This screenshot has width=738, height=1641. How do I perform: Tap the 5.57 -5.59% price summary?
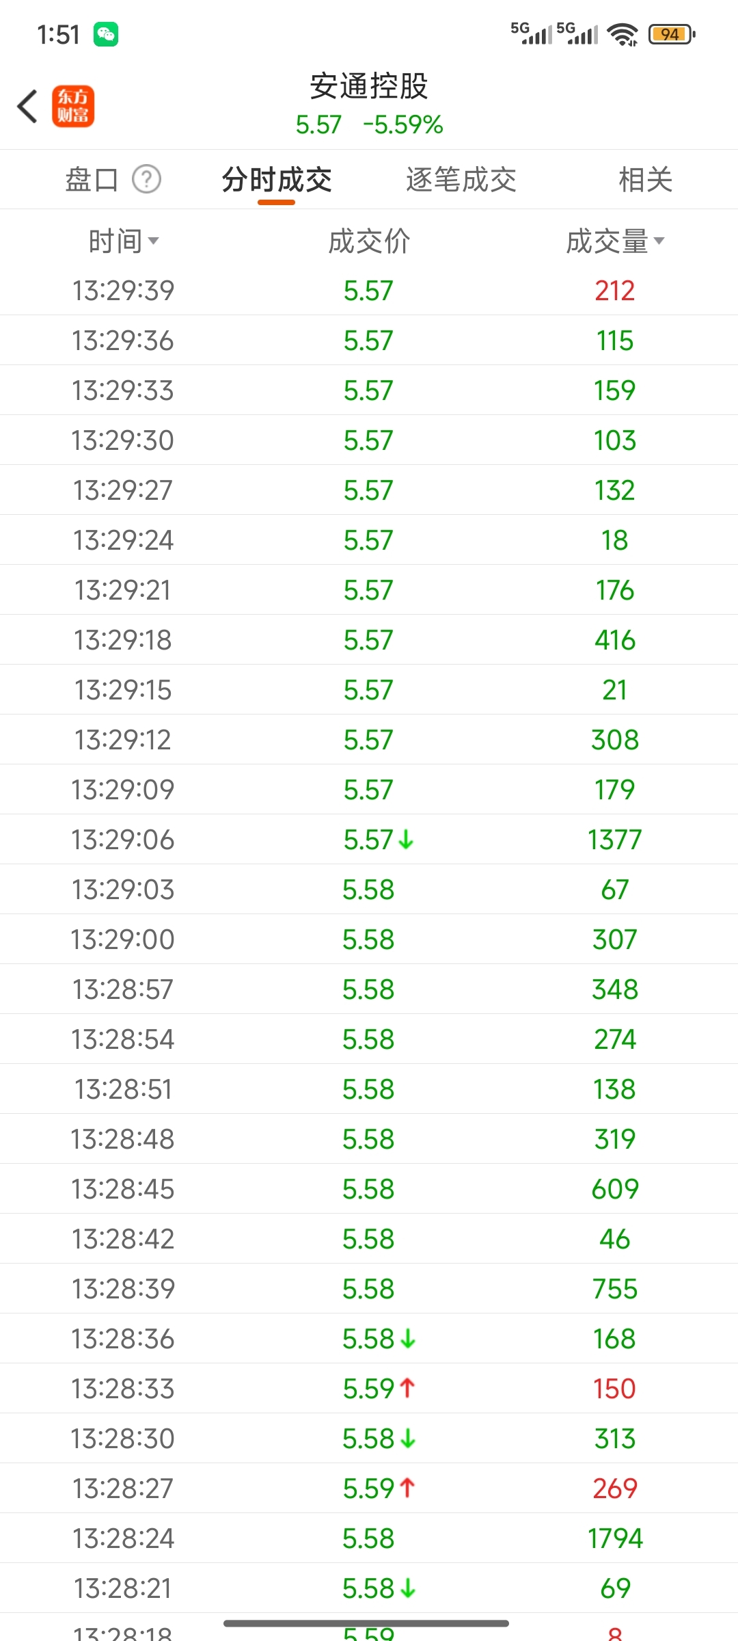click(369, 124)
